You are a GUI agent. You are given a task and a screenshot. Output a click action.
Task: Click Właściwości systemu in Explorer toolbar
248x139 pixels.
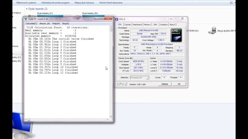pyautogui.click(x=26, y=3)
